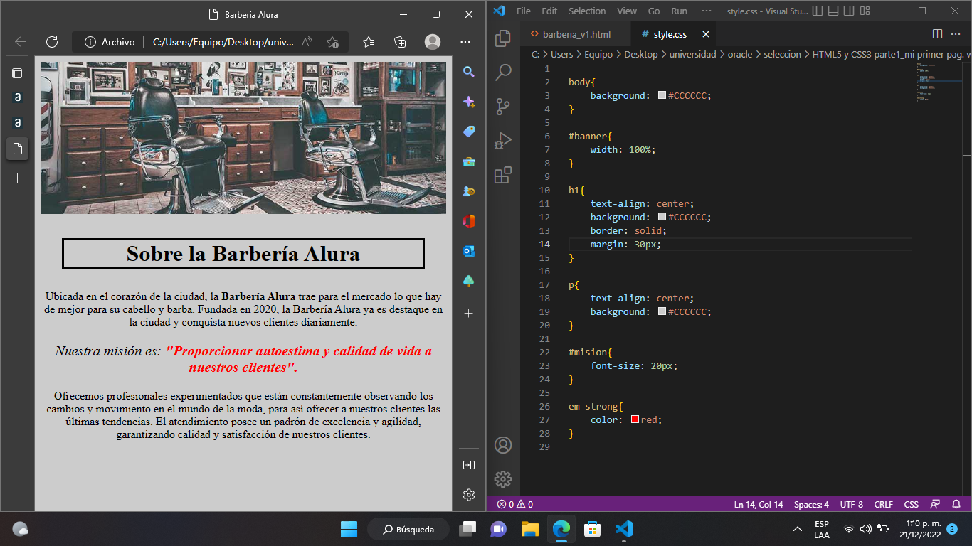Add this page to Edge favorites
Image resolution: width=972 pixels, height=546 pixels.
point(332,42)
